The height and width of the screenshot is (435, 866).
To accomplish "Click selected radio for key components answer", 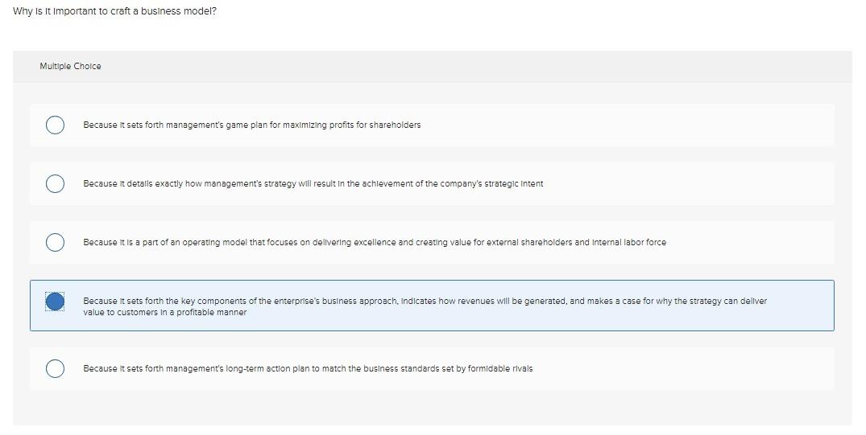I will click(55, 302).
